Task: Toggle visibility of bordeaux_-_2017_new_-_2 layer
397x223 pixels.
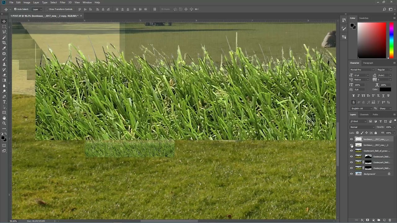Action: (x=351, y=145)
